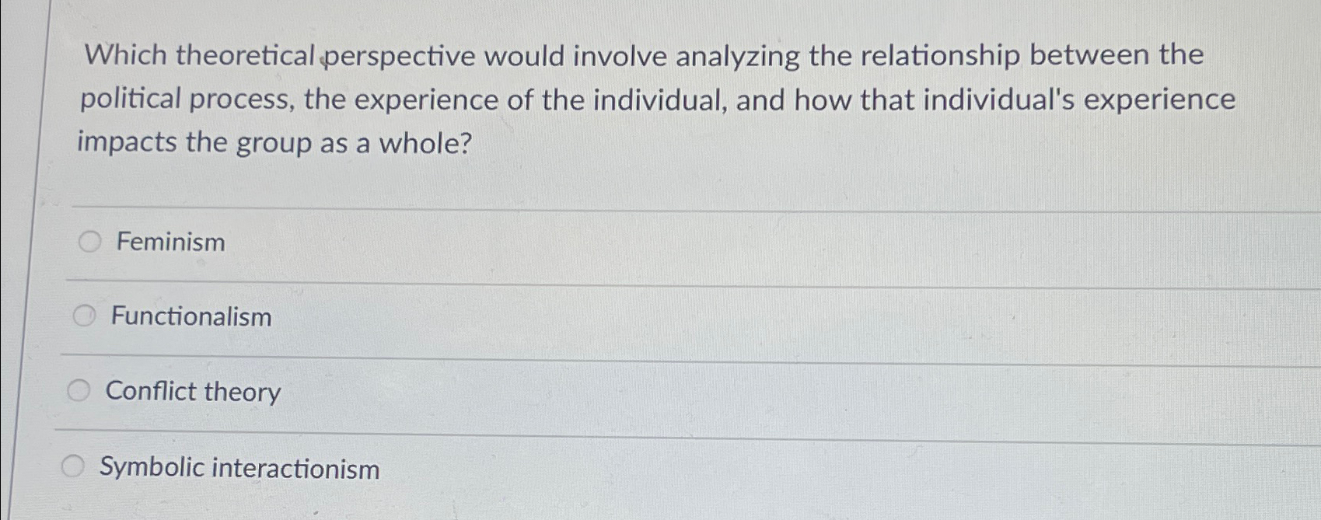Click the fourth answer option row

coord(311,466)
